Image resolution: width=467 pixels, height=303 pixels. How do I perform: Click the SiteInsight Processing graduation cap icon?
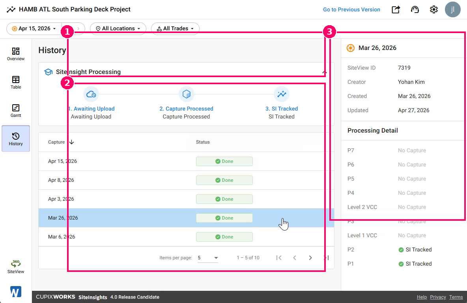(48, 72)
